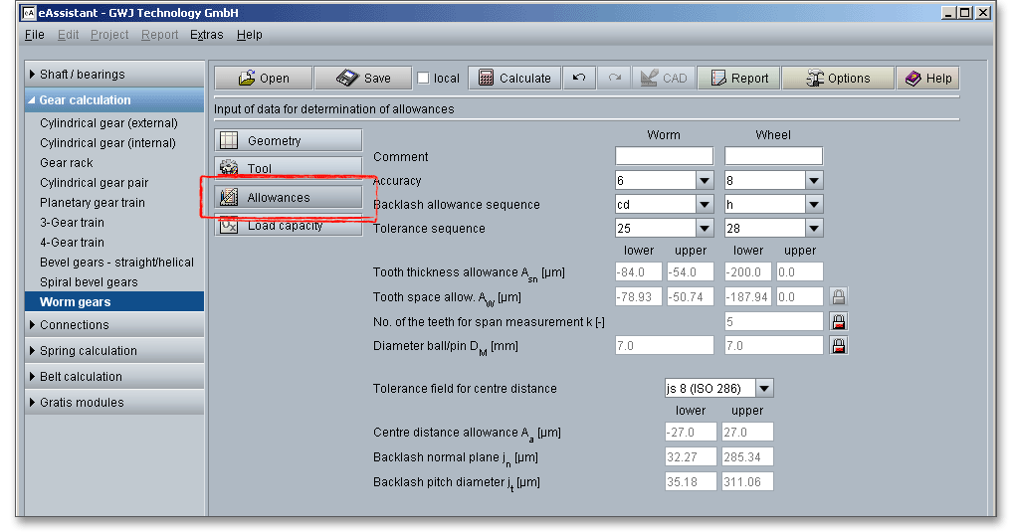Click the Worm comment input field
1012x532 pixels.
(x=664, y=156)
